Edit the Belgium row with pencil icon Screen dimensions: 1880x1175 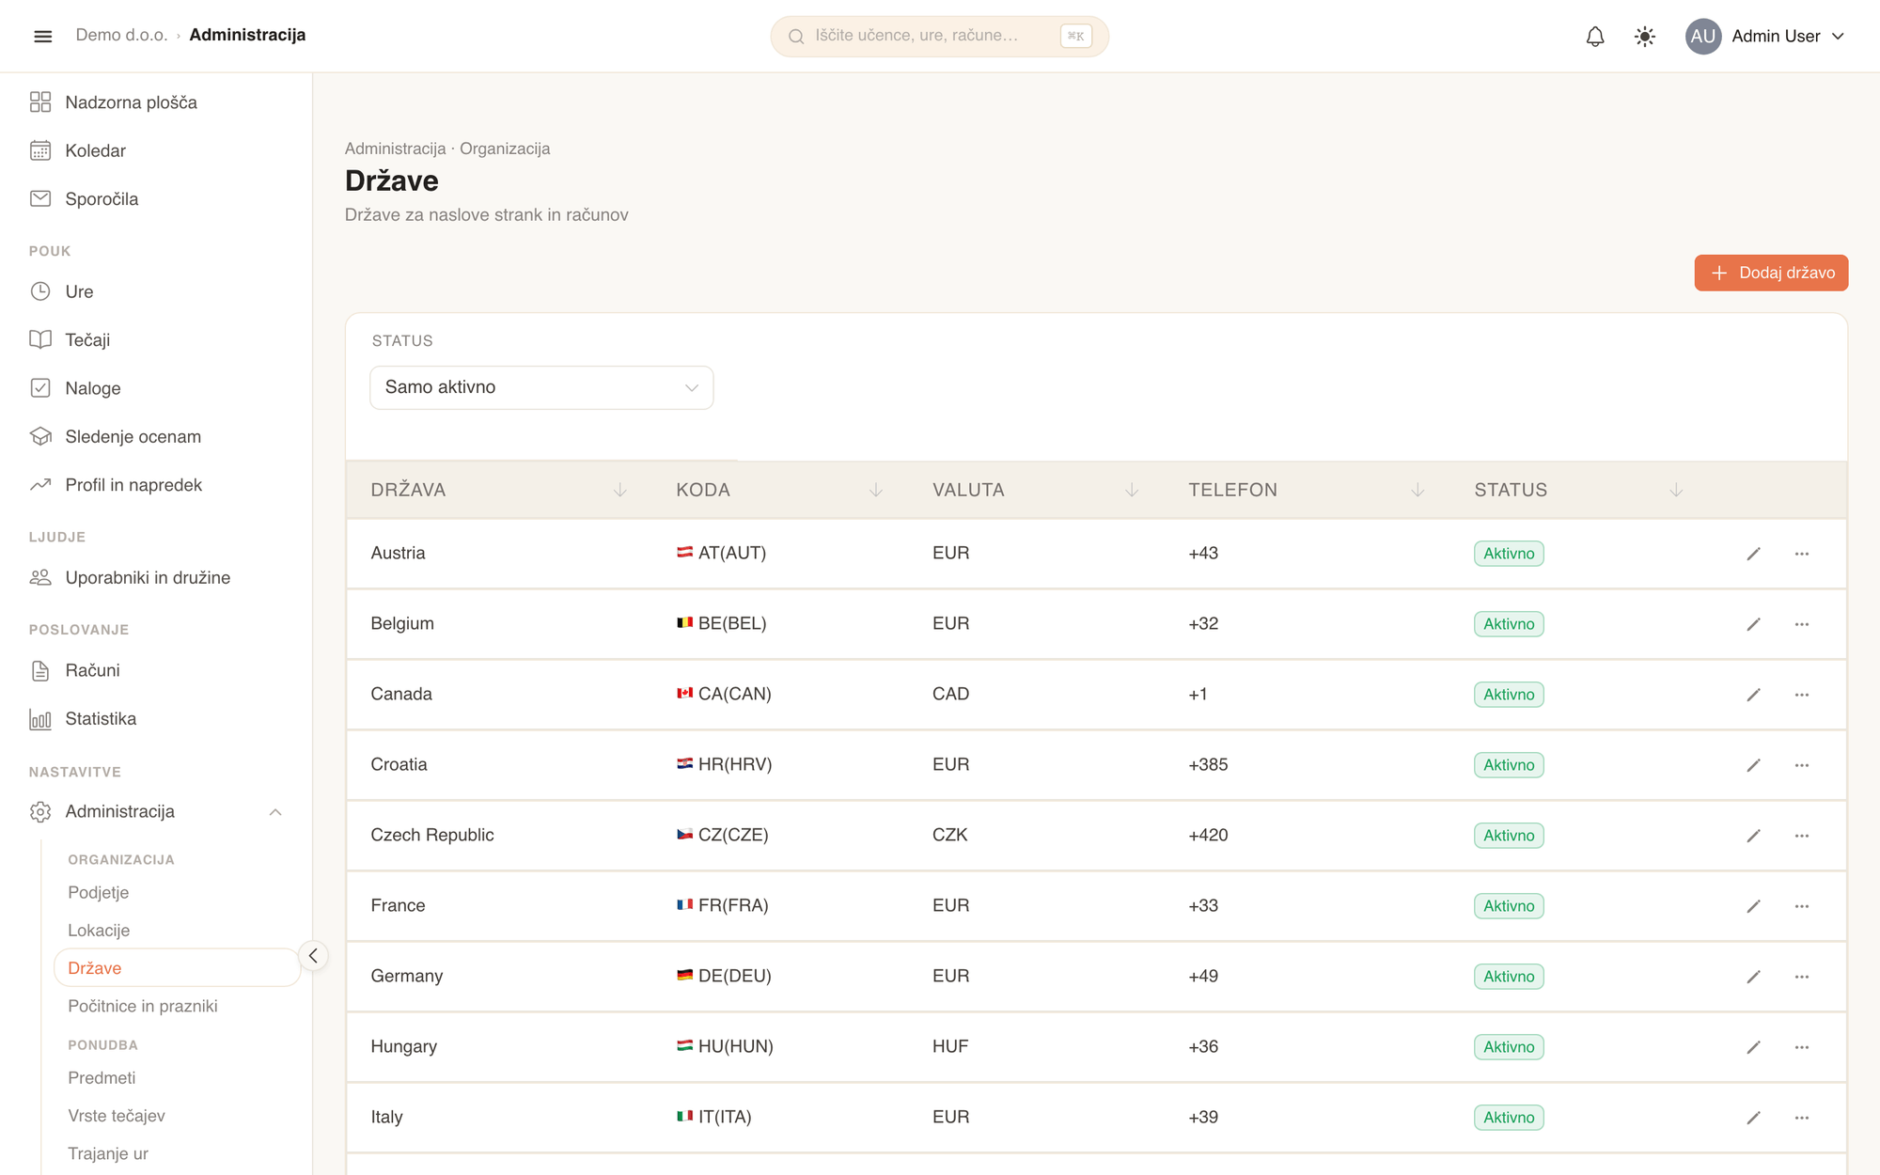[x=1753, y=624]
